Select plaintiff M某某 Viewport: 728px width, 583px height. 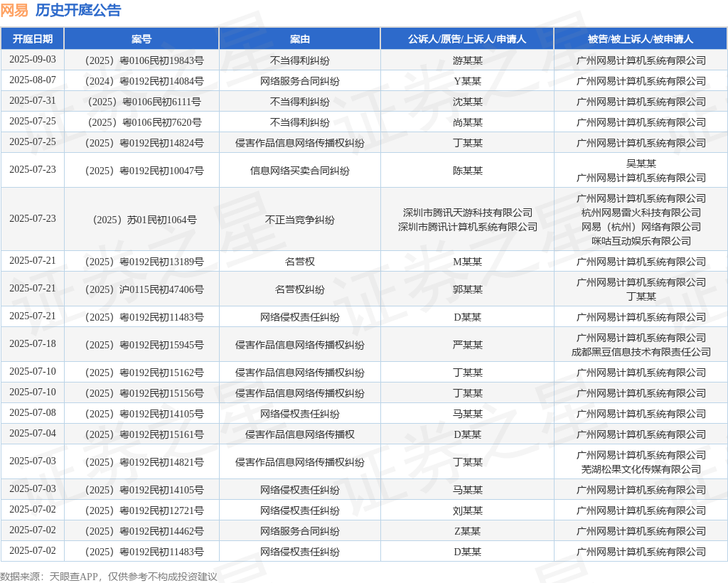pyautogui.click(x=468, y=262)
